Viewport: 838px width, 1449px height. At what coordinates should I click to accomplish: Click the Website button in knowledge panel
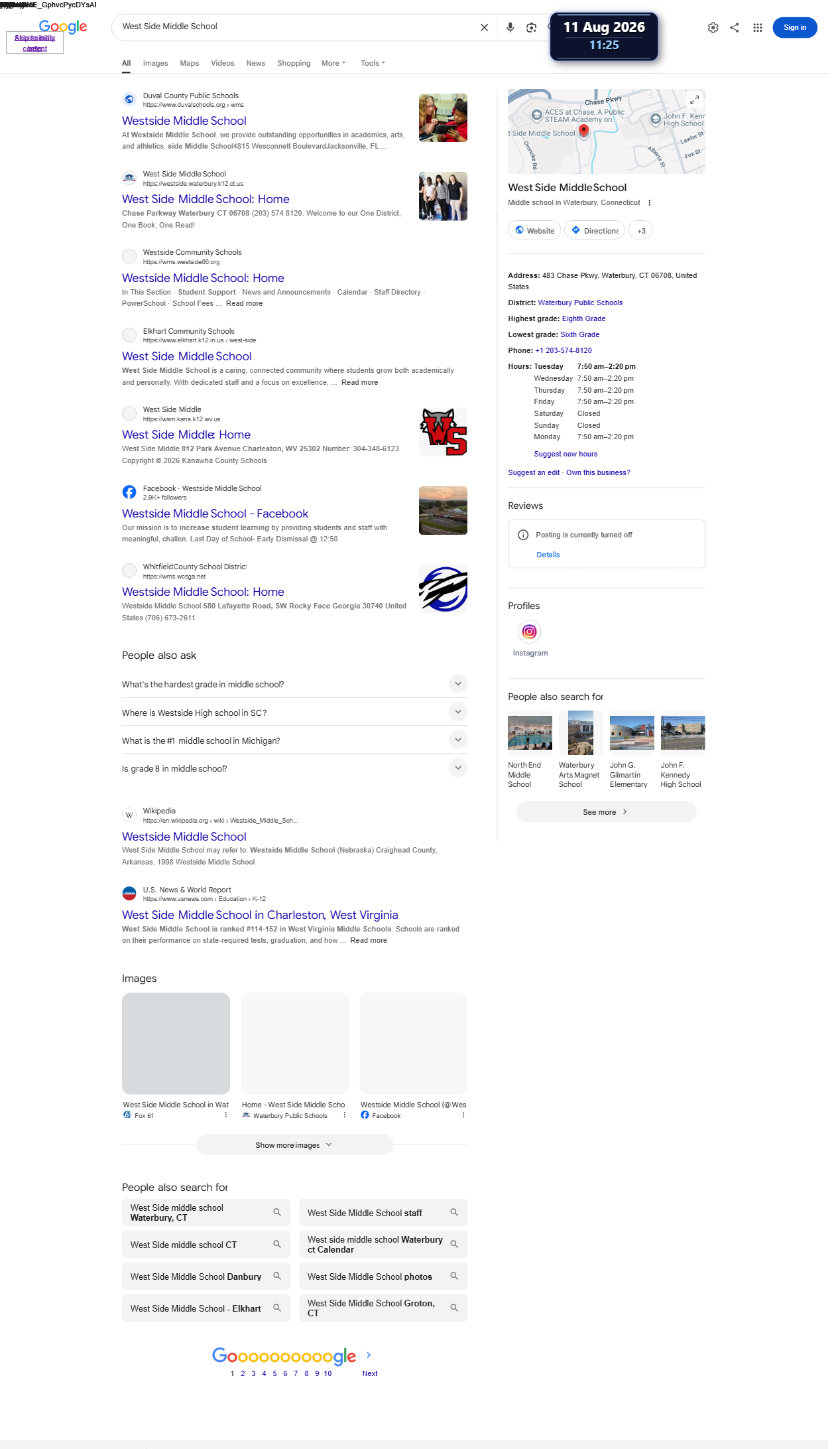tap(534, 230)
